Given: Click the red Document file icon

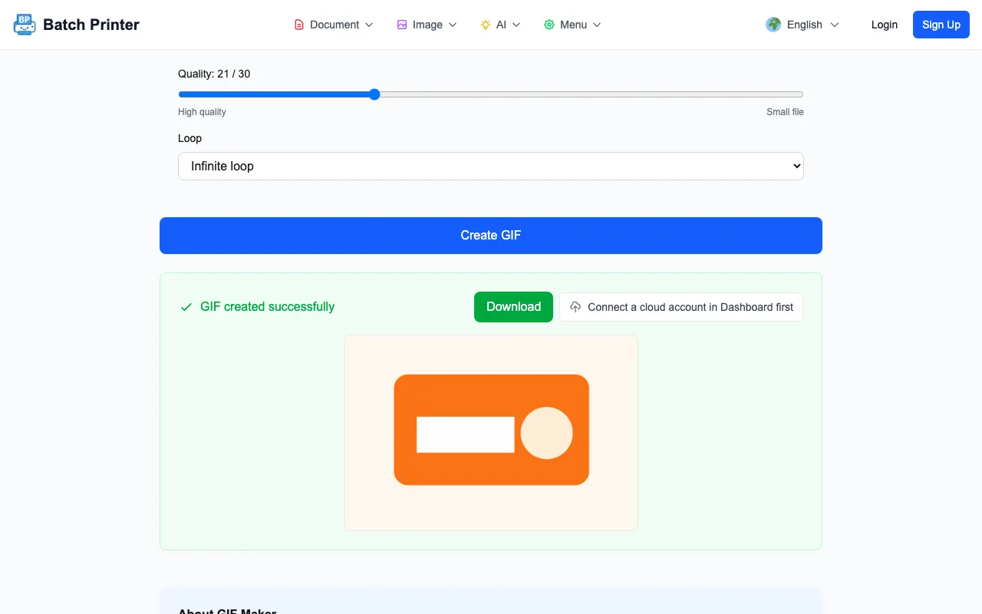Looking at the screenshot, I should (299, 25).
